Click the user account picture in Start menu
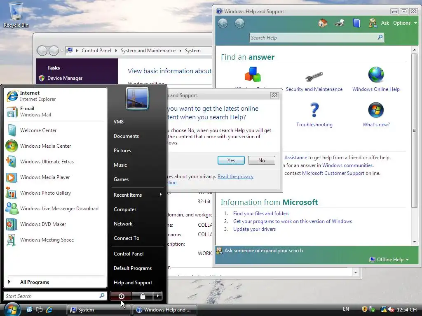Viewport: 422px width, 316px height. [x=137, y=99]
